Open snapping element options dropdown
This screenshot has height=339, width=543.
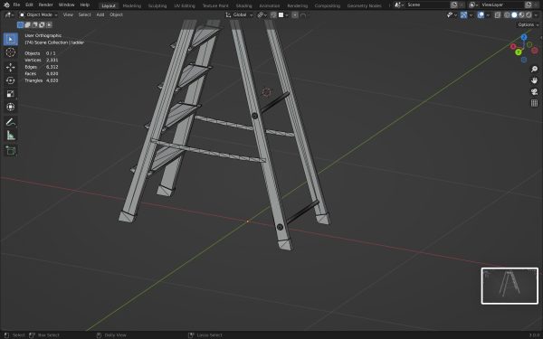(x=283, y=14)
